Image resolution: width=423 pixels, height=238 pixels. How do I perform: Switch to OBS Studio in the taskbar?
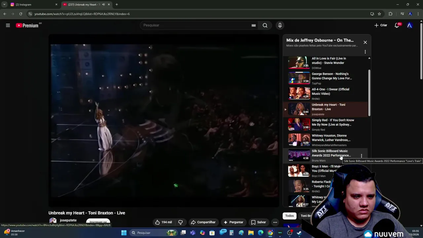(290, 233)
